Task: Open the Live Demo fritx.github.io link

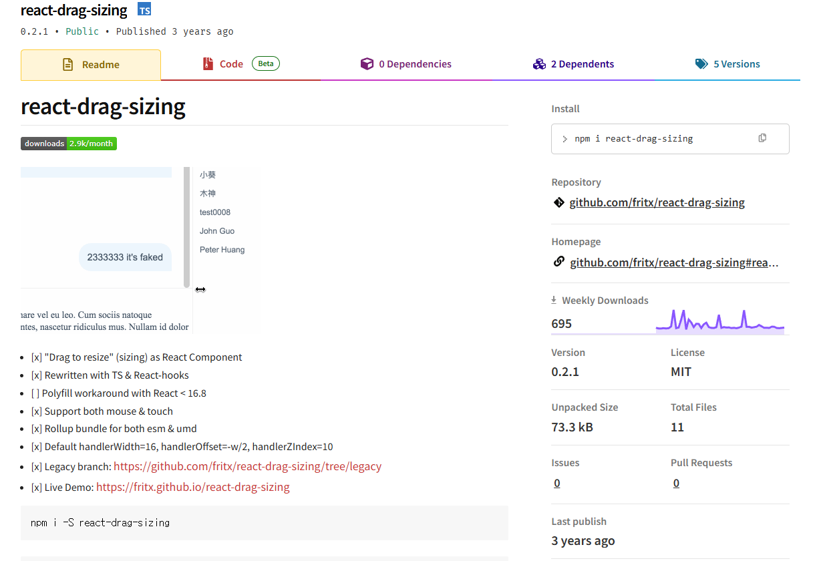Action: 193,487
